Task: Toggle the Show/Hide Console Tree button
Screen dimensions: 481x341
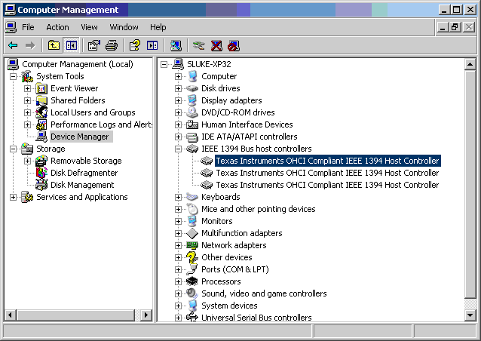Action: pos(71,45)
